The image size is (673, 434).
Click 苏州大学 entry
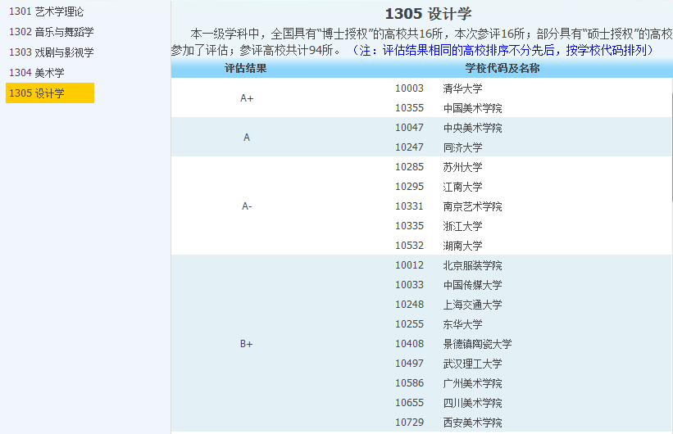[462, 167]
